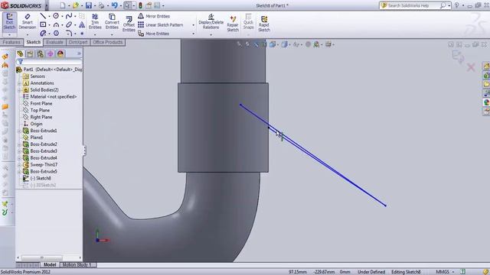Select the Offset Entities tool
This screenshot has height=275, width=490.
pos(129,24)
